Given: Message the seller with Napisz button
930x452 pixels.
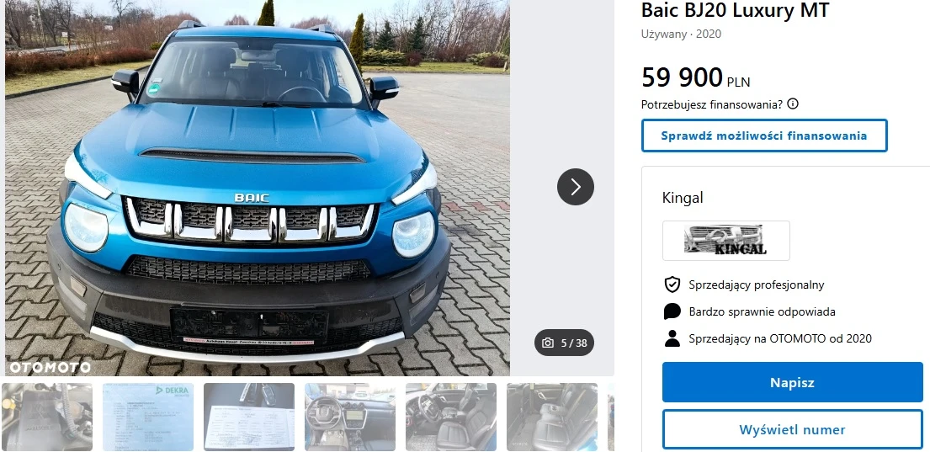Looking at the screenshot, I should [793, 383].
